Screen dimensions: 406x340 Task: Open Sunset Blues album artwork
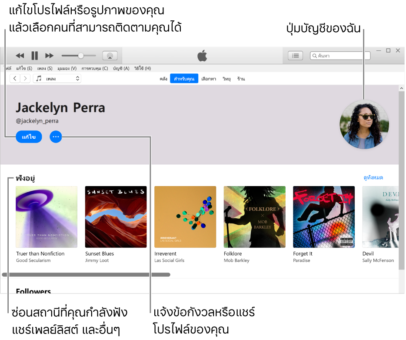pos(116,217)
